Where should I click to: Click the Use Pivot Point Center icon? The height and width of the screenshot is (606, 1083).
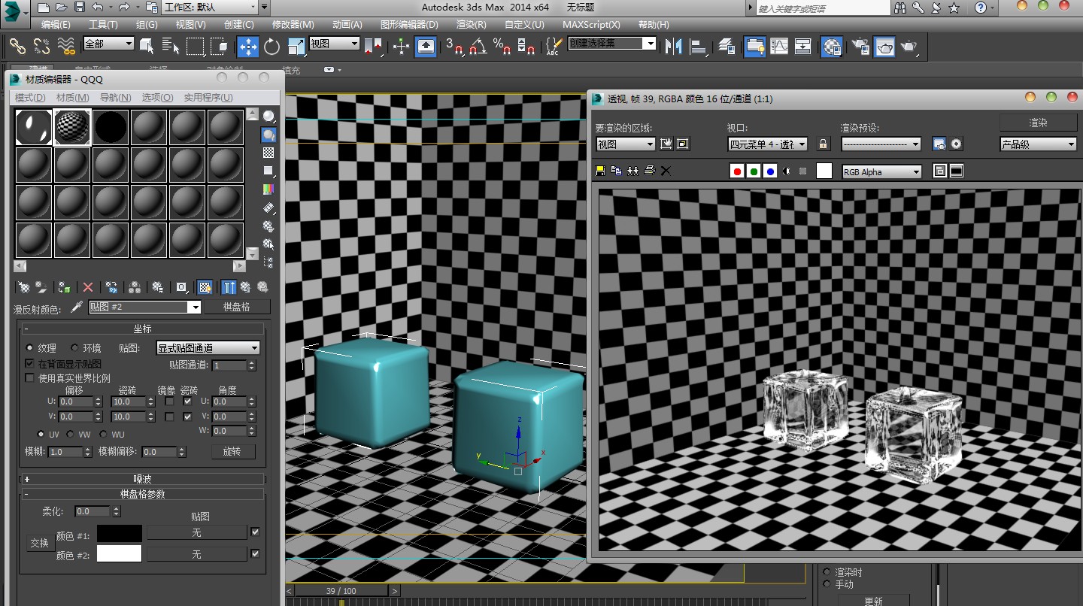click(x=373, y=47)
